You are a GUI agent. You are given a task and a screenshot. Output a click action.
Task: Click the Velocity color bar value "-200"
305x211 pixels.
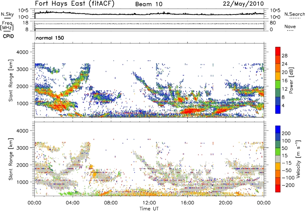click(288, 185)
